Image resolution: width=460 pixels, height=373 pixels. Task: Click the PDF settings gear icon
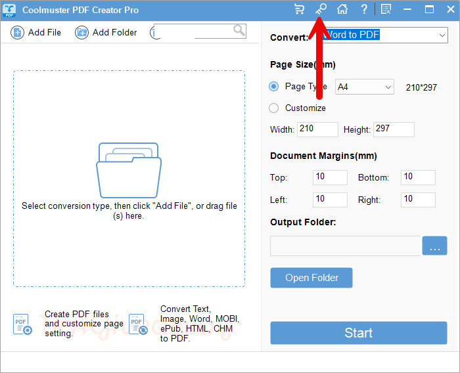click(22, 324)
